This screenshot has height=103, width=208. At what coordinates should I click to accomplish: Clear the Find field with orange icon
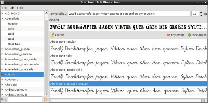[x=45, y=99]
